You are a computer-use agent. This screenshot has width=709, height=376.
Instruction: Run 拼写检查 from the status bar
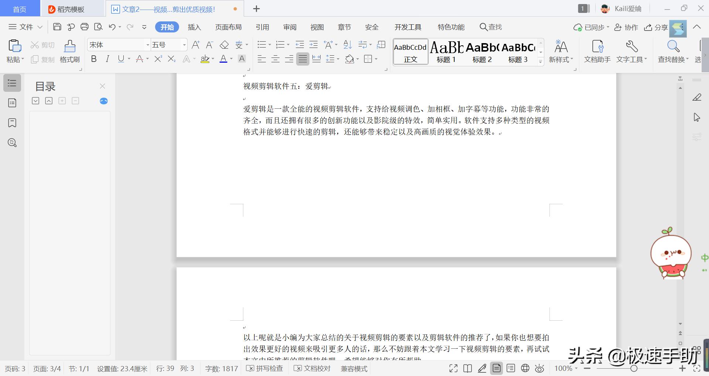[x=264, y=368]
